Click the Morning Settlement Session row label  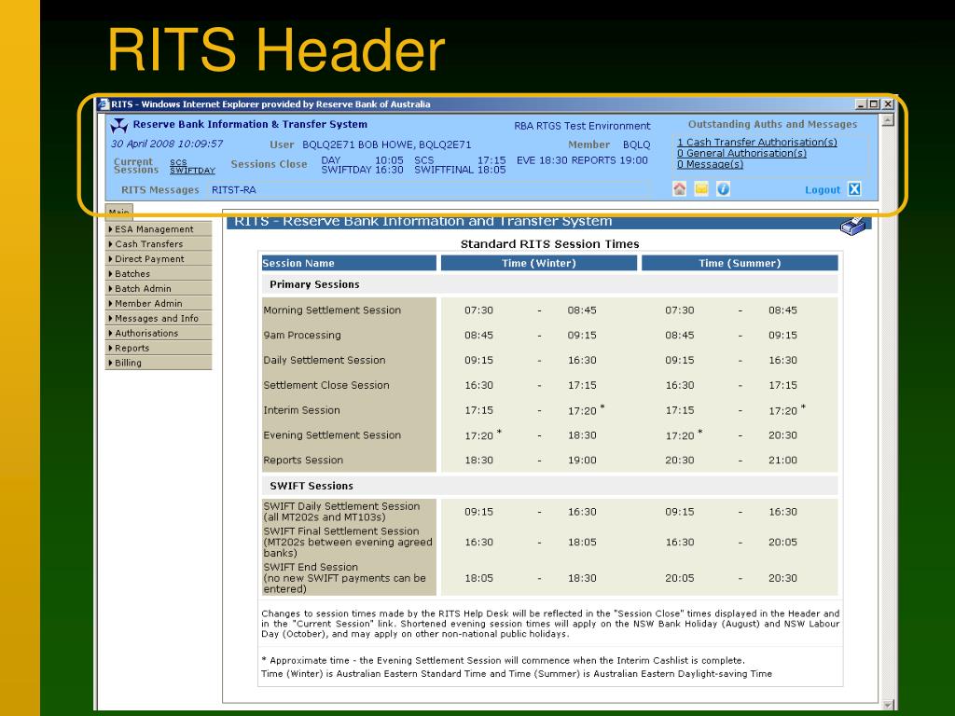[x=332, y=310]
